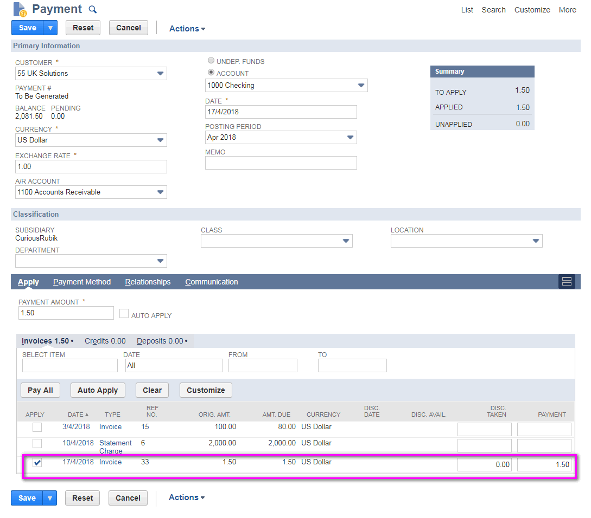591x518 pixels.
Task: Enable the Auto Apply checkbox
Action: click(124, 314)
